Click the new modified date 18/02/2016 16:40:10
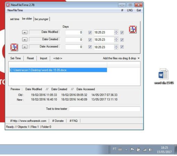 tap(44, 99)
